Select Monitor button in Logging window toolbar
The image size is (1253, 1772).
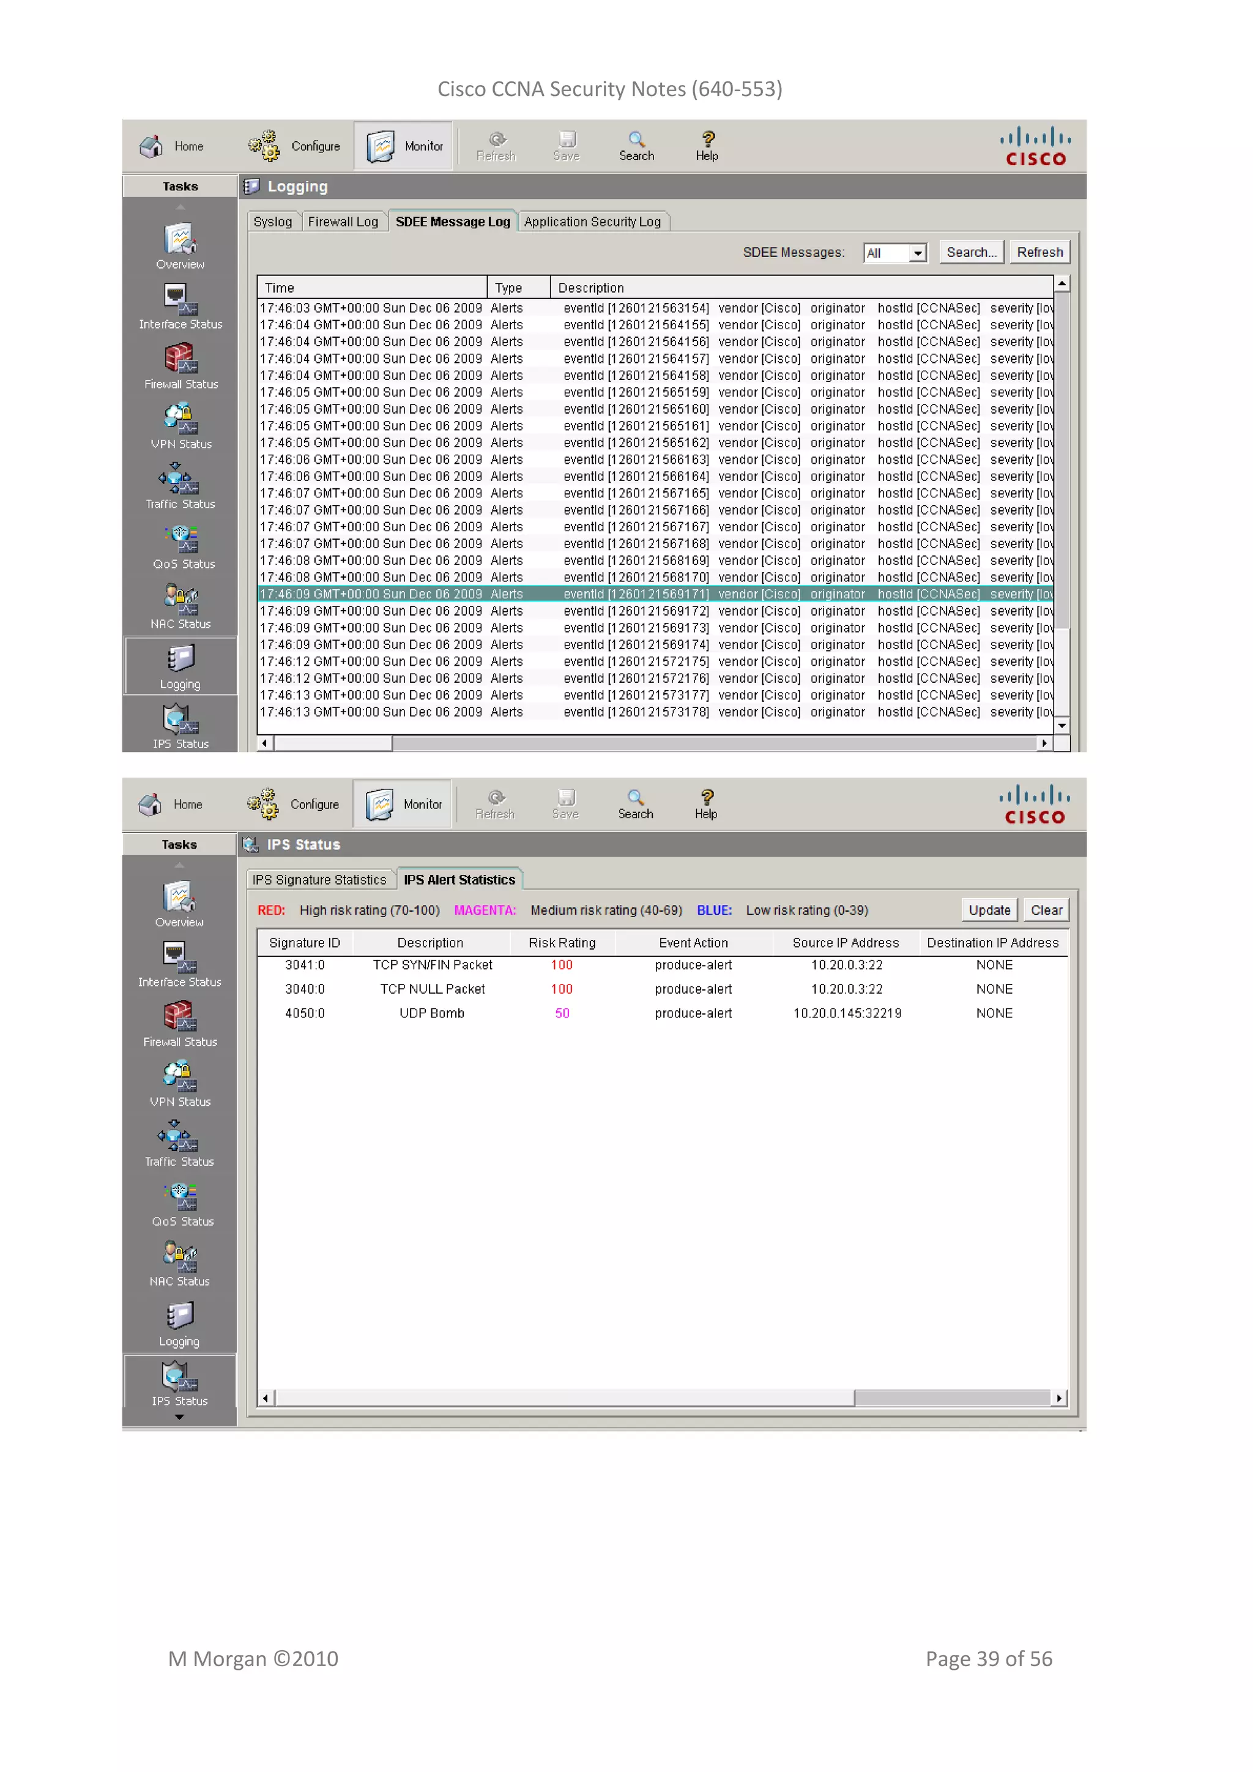click(x=404, y=146)
